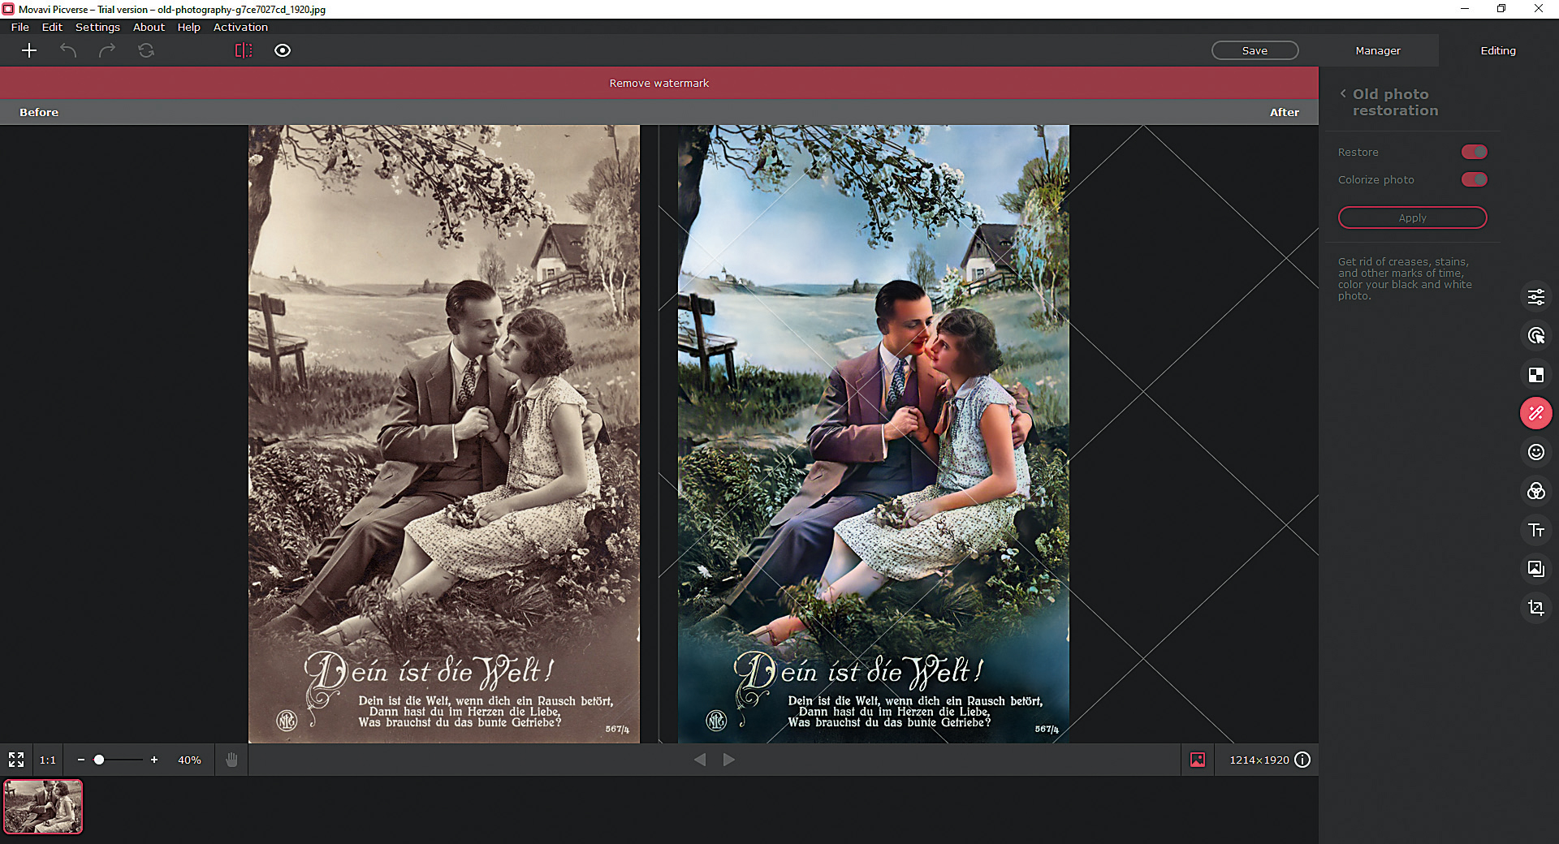Open the face retouching tool

click(1535, 452)
